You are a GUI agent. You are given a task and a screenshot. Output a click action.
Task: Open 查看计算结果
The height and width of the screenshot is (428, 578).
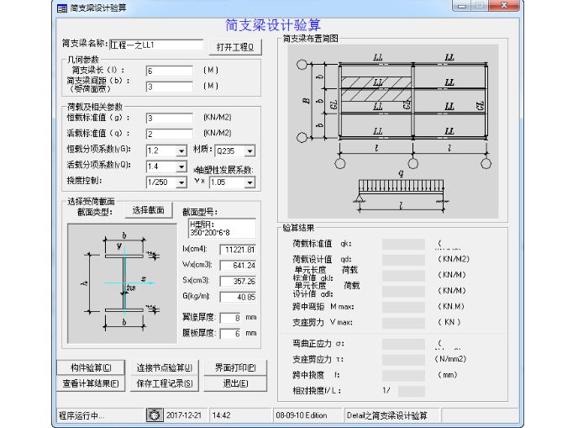coord(91,383)
